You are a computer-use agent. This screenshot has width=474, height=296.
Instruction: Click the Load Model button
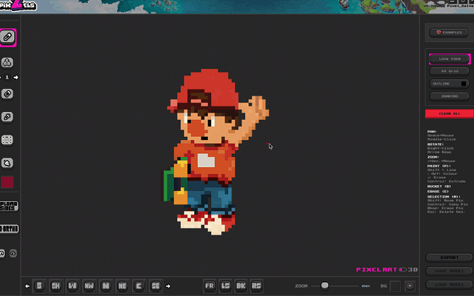tap(450, 284)
